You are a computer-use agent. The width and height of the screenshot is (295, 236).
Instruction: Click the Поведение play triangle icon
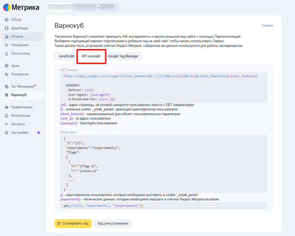click(7, 45)
